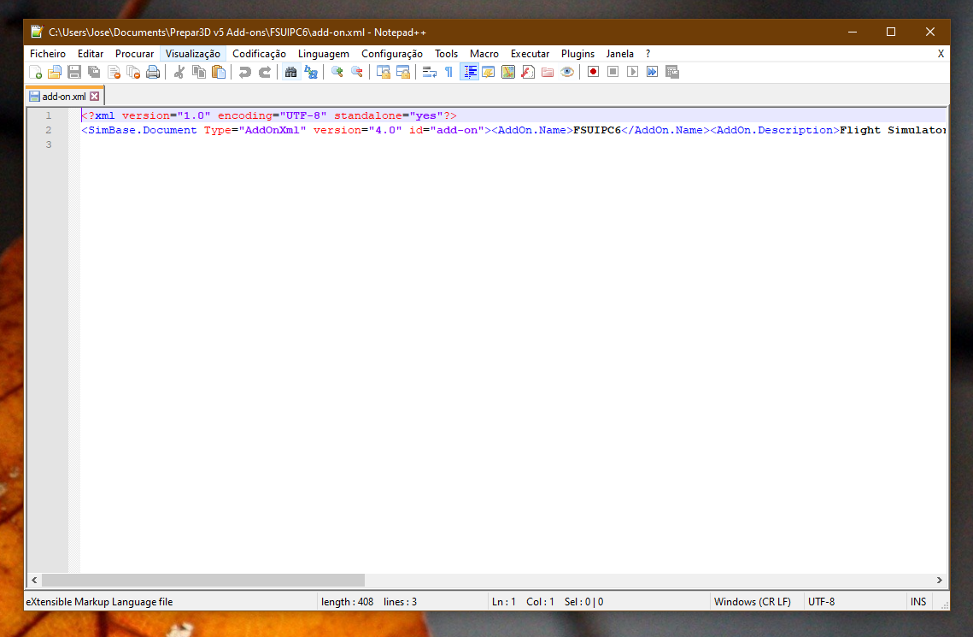Close document with menu bar X

pos(941,54)
